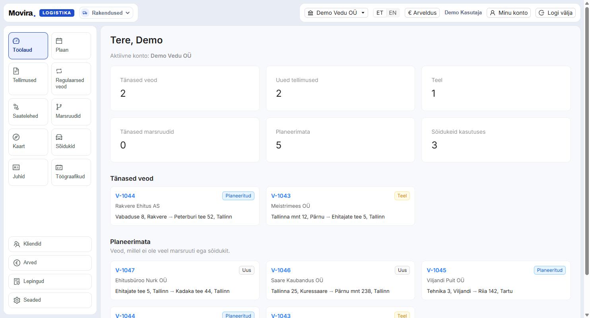Open the Marsruudid branch icon
The image size is (590, 318).
[59, 107]
